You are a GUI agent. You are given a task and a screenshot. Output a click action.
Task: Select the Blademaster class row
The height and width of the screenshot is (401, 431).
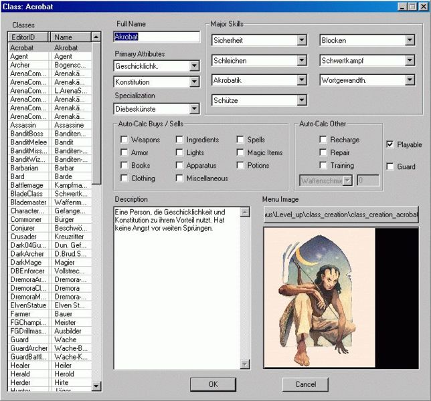tap(50, 203)
